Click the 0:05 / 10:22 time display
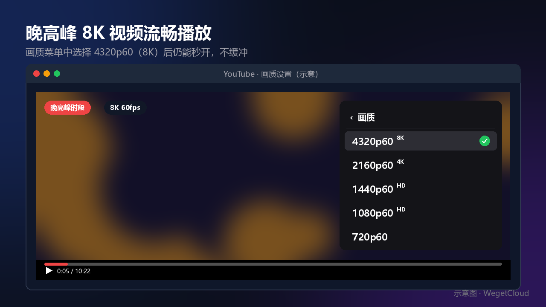The image size is (546, 307). tap(74, 271)
